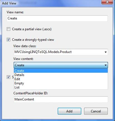The image size is (115, 121).
Task: Choose Details from the view content list
Action: 61,75
